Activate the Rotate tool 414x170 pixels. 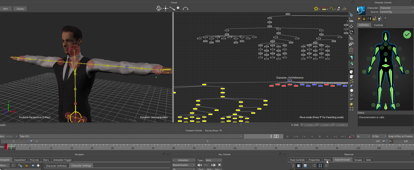coord(351,32)
